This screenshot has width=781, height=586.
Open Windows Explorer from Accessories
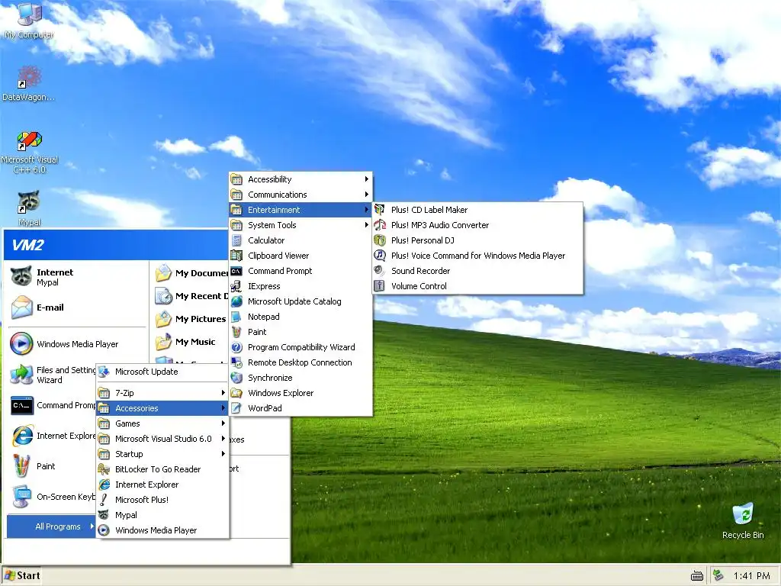tap(301, 393)
